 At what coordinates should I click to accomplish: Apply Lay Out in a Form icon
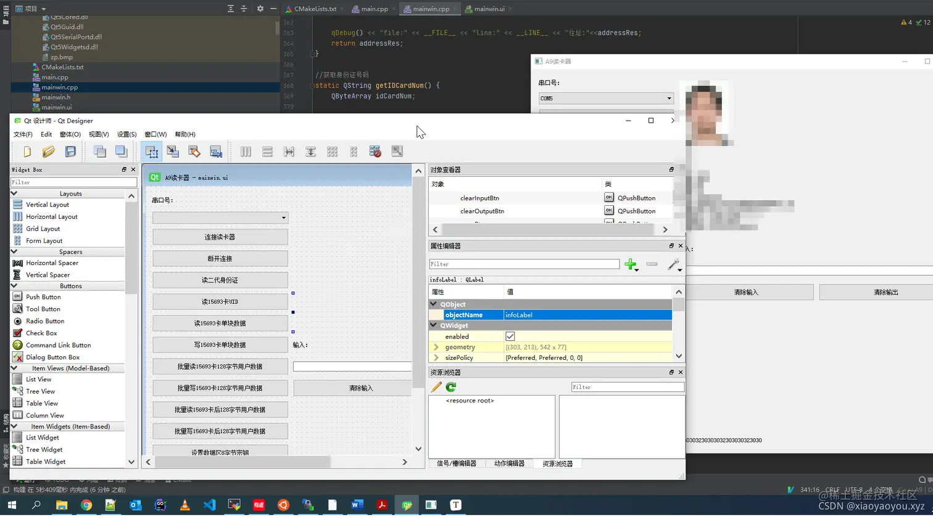pos(354,152)
